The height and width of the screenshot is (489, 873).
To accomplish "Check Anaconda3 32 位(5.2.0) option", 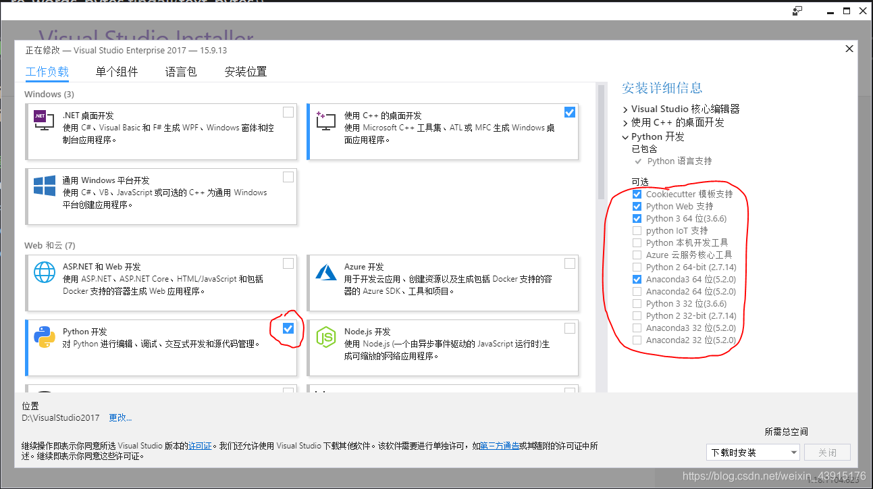I will 637,328.
